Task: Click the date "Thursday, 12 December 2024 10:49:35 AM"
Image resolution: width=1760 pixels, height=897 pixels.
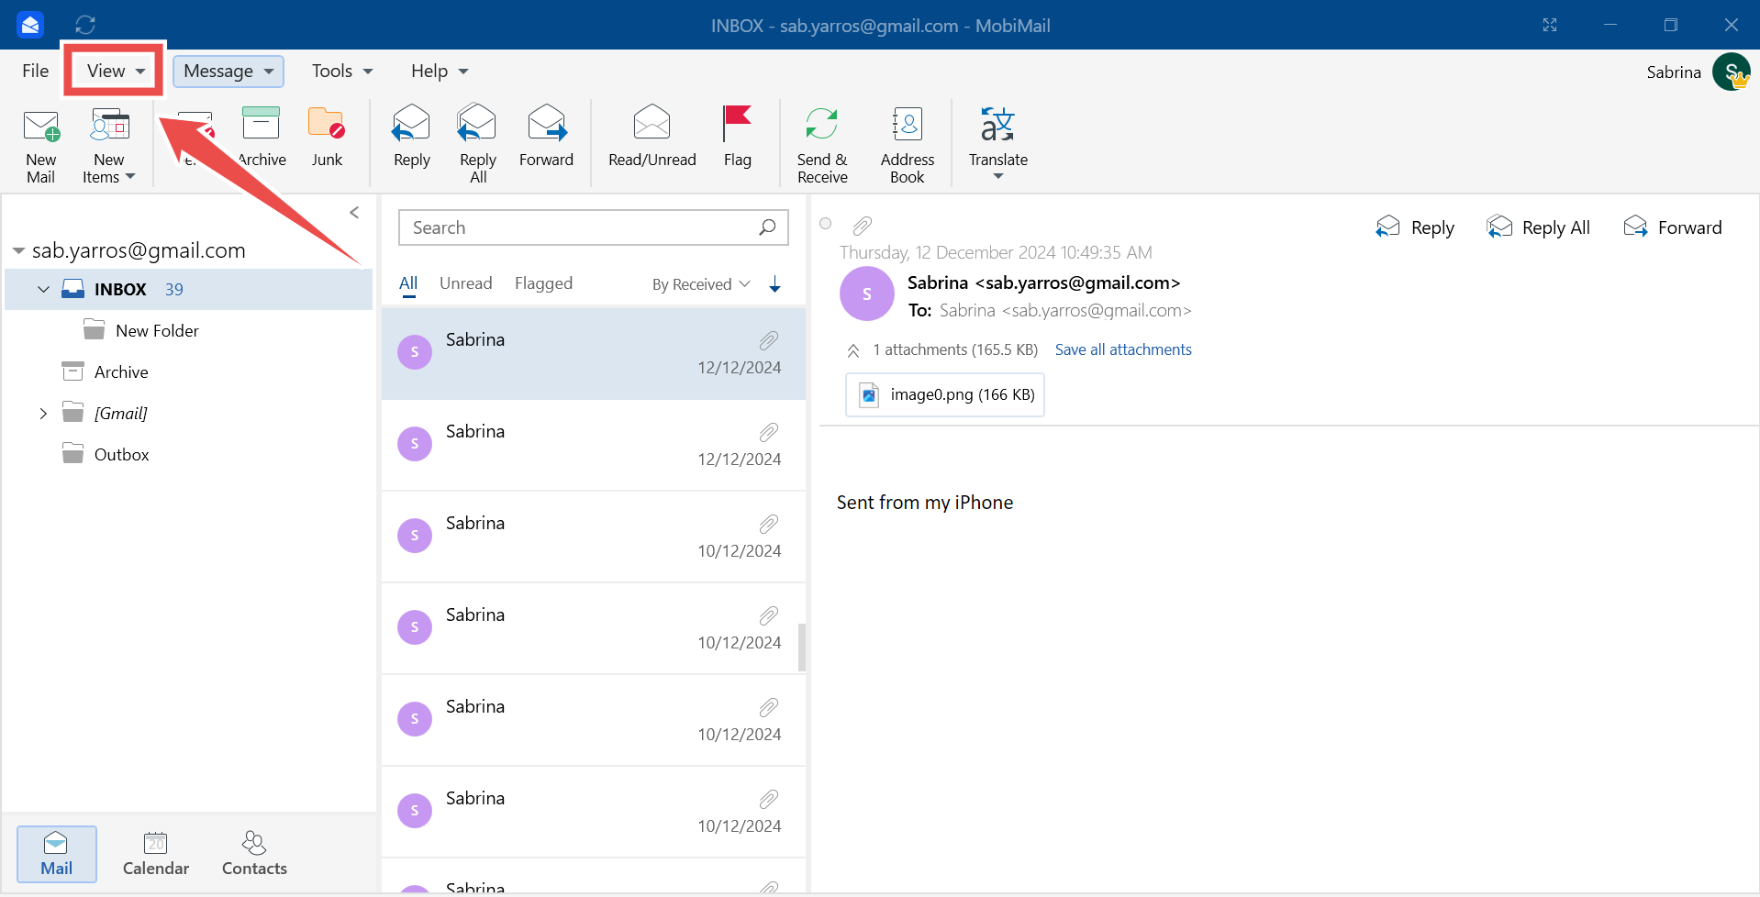Action: coord(996,252)
